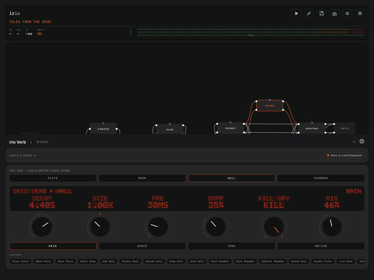Open the sliders settings icon

click(347, 13)
